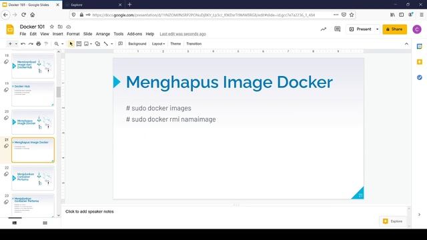Screen dimensions: 427x240
Task: Expand insert image dropdown arrow
Action: pos(91,44)
